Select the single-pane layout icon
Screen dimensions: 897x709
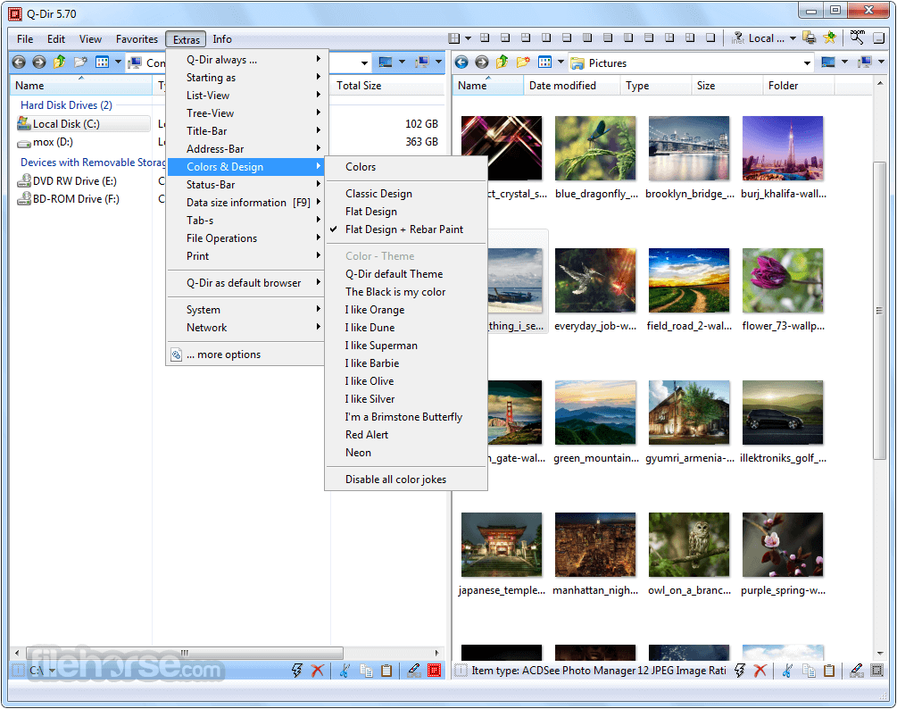pyautogui.click(x=710, y=38)
